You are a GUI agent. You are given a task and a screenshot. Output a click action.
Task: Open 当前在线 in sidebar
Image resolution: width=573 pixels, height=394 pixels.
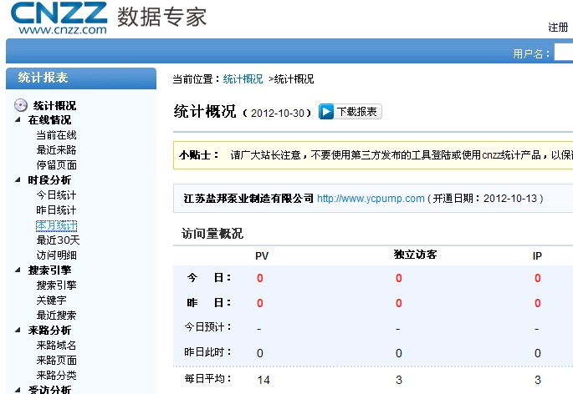coord(56,135)
